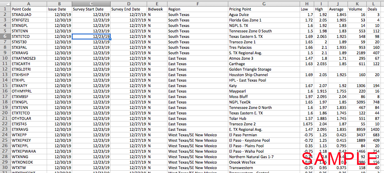Image resolution: width=384 pixels, height=173 pixels.
Task: Click the E. TX Regional Avg. cell
Action: (264, 129)
